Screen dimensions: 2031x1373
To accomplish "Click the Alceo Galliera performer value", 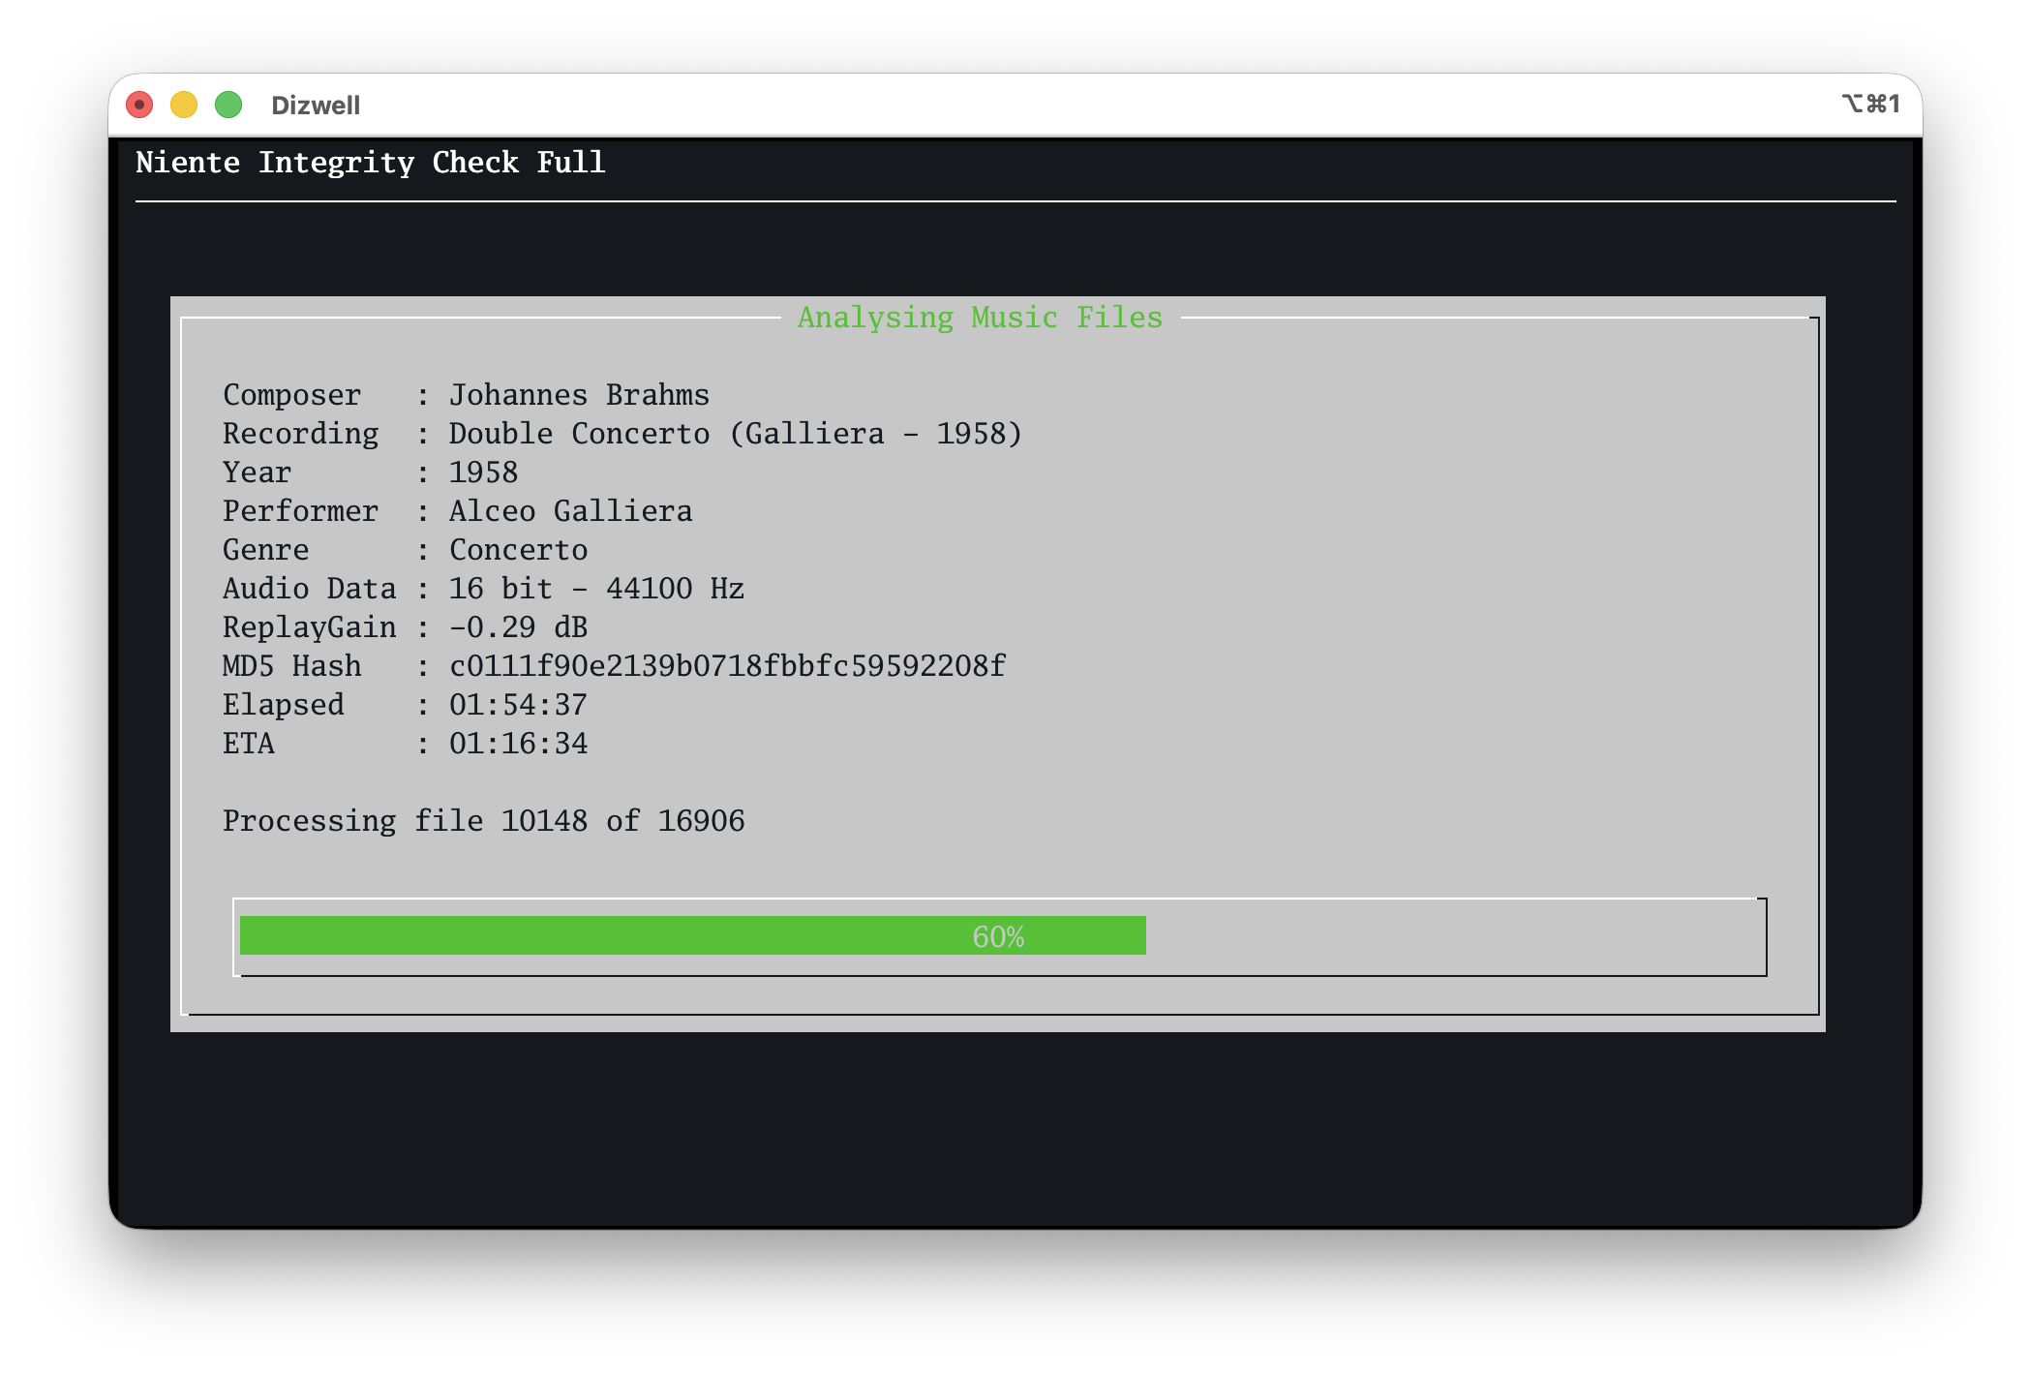I will click(570, 511).
